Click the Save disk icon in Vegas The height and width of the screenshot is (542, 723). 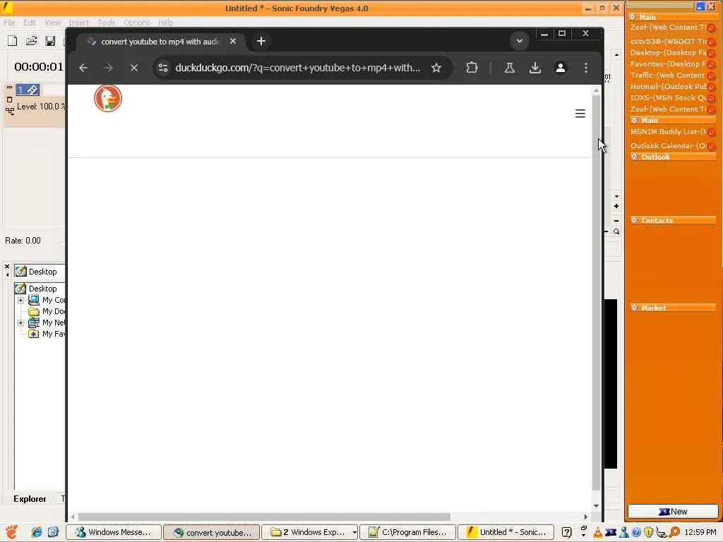point(50,41)
